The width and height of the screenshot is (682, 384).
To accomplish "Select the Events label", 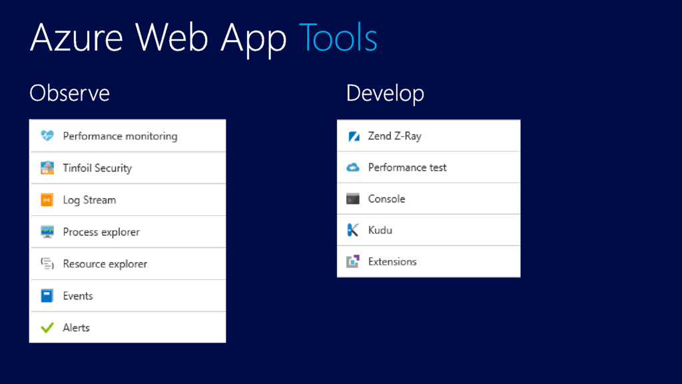I will click(78, 296).
